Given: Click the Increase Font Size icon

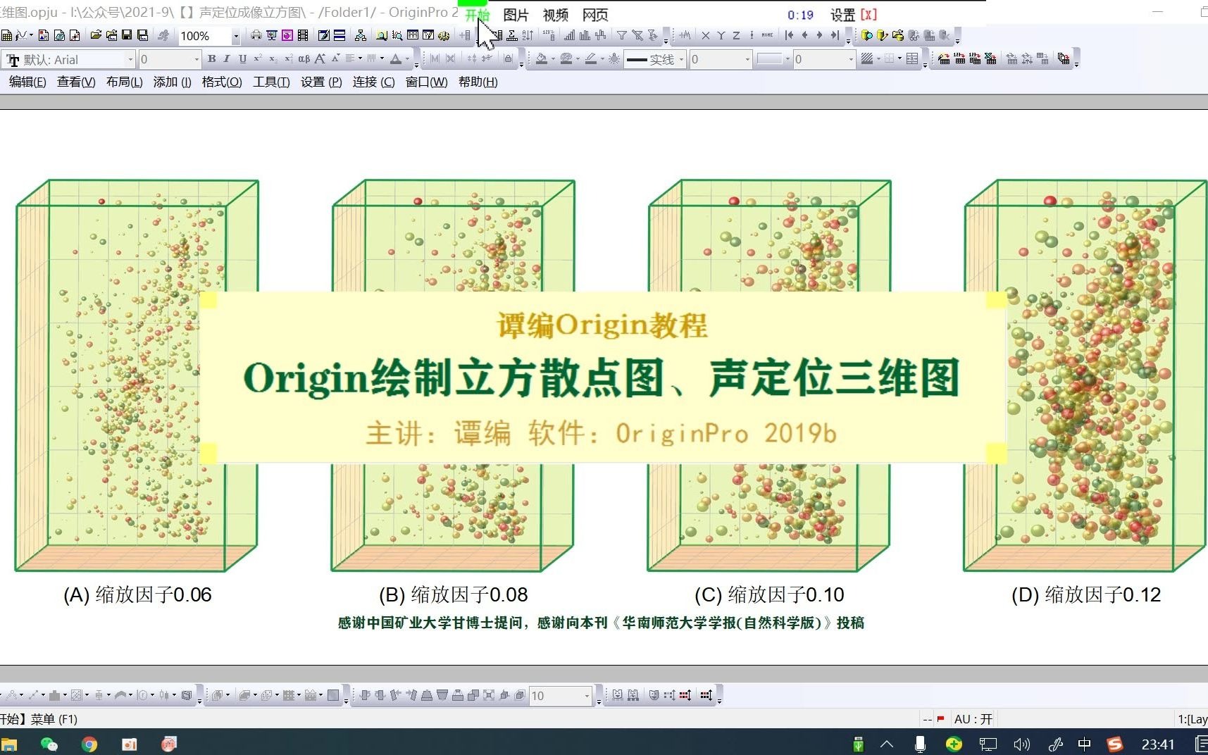Looking at the screenshot, I should tap(320, 59).
